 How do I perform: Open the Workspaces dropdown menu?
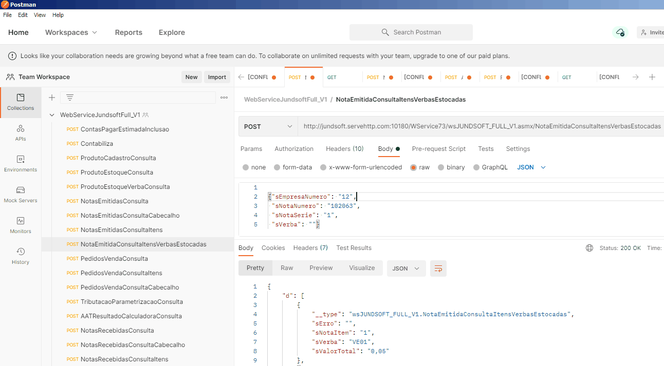(x=71, y=32)
